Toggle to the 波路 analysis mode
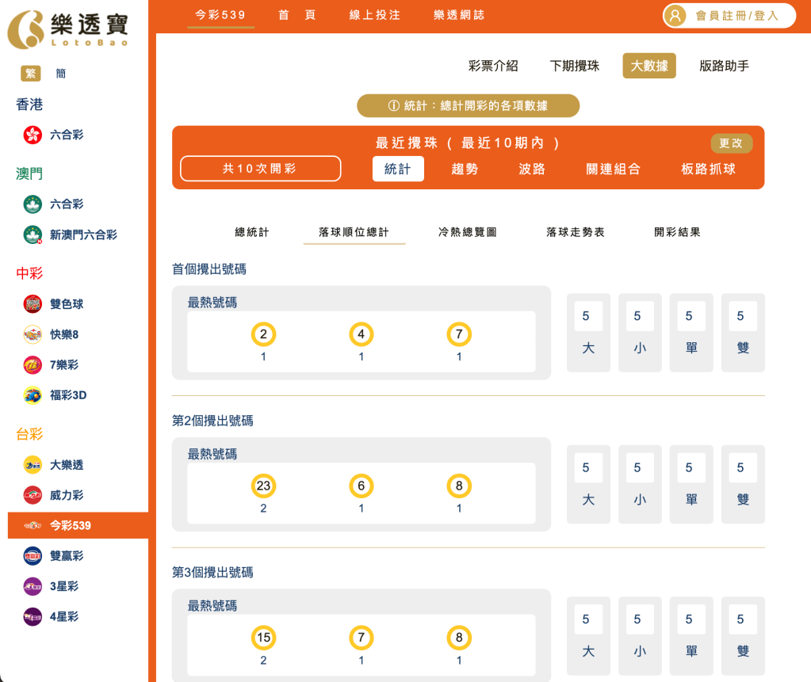 (530, 169)
